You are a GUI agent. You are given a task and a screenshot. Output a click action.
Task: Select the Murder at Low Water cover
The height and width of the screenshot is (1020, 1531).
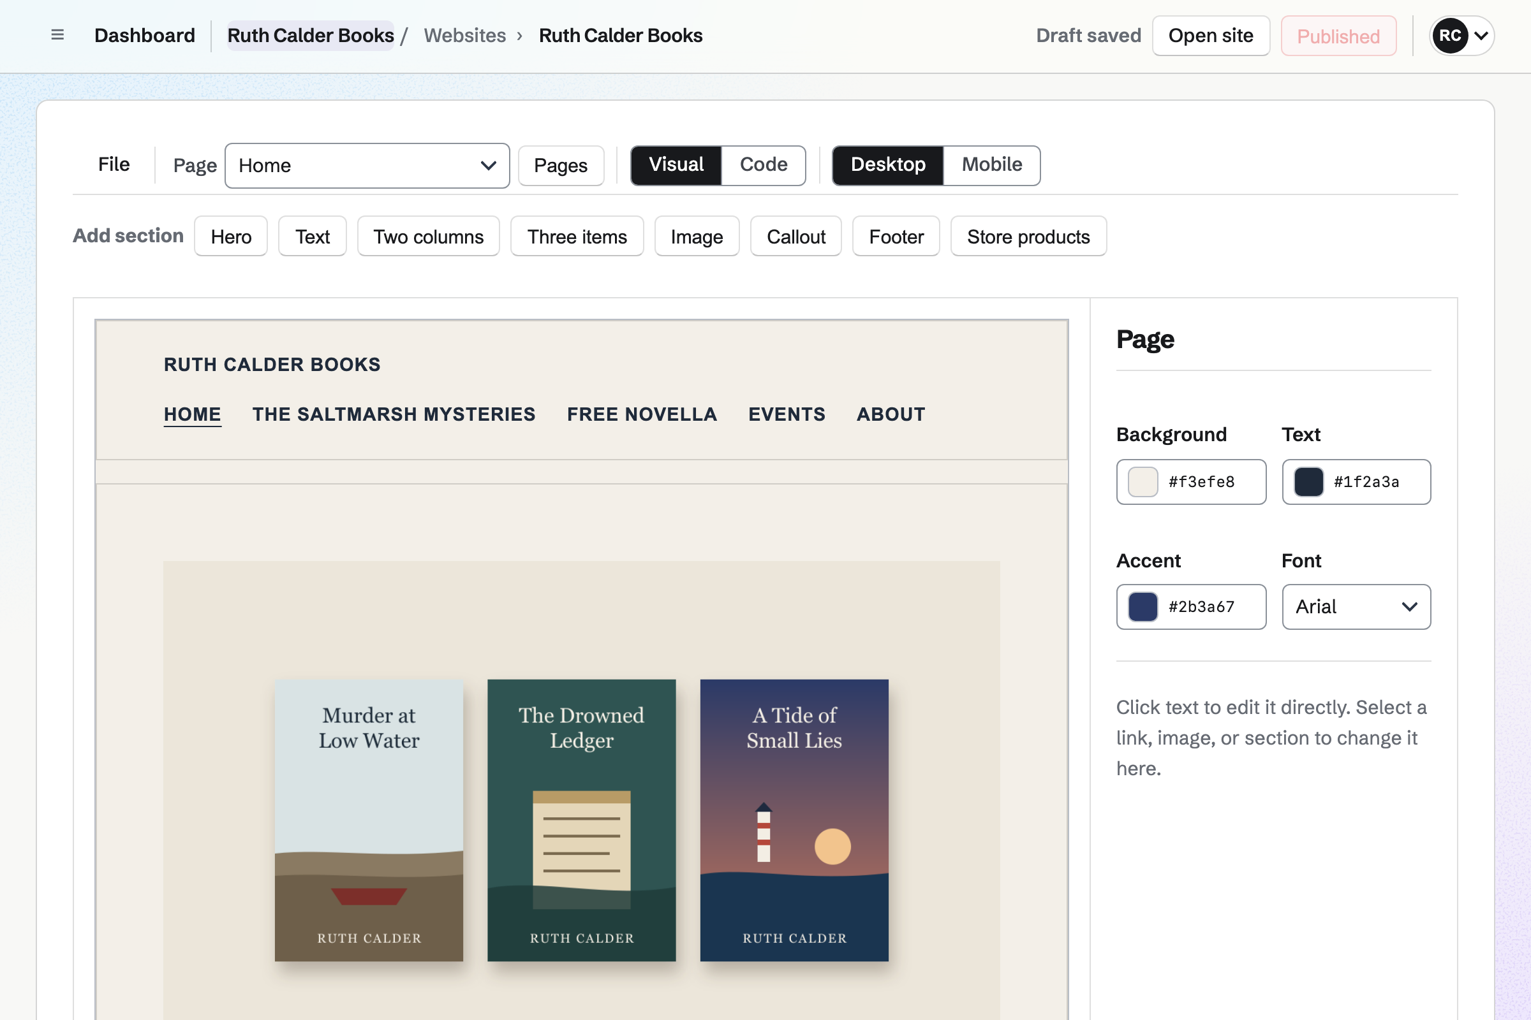[x=369, y=820]
